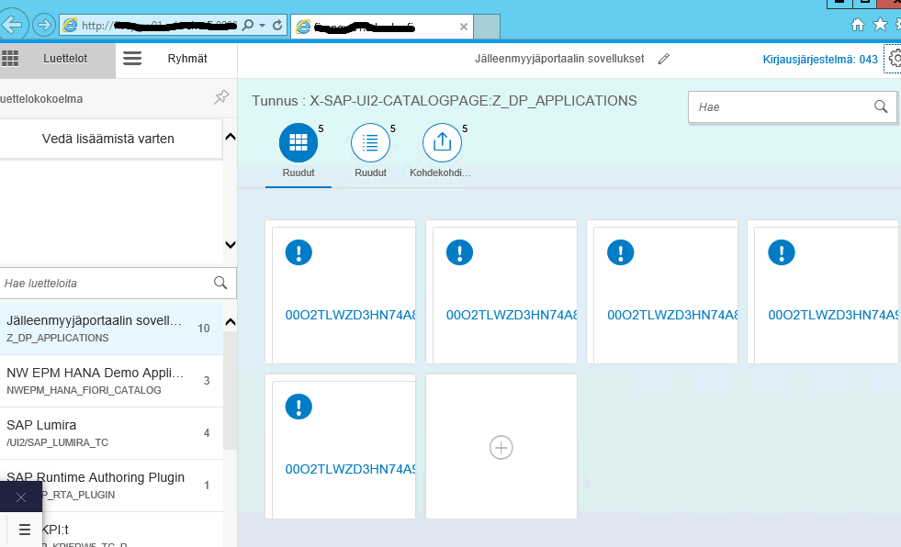Click the count 3 beside NW EPM HANA
The image size is (901, 547).
pyautogui.click(x=207, y=381)
